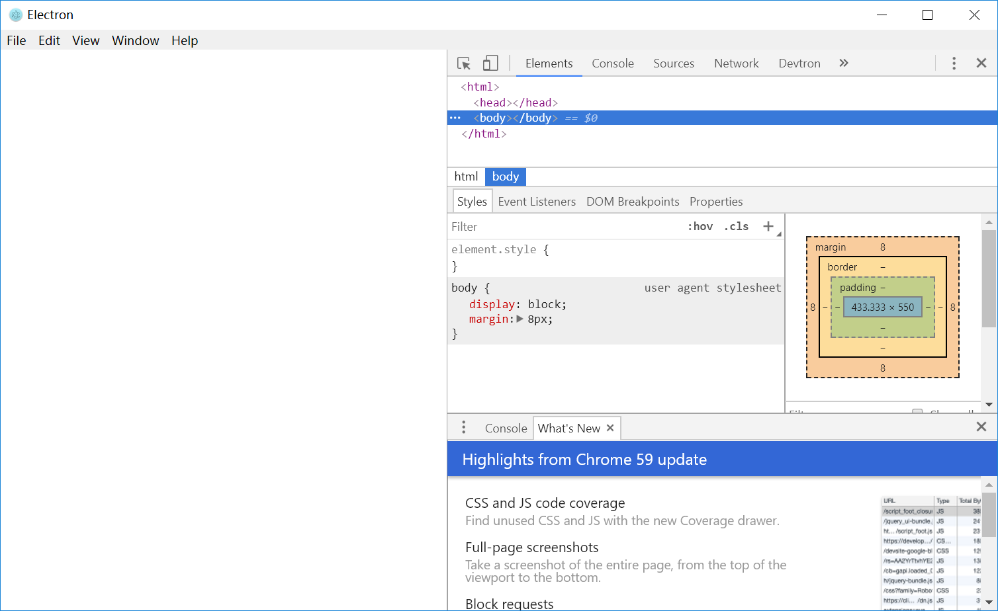Open the DevTools Console tab in the top bar
998x611 pixels.
pyautogui.click(x=613, y=63)
